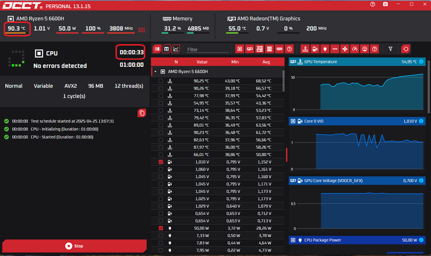Tick the checkbox for the 1,029 V row
Screen dimensions: 431x256
(161, 206)
